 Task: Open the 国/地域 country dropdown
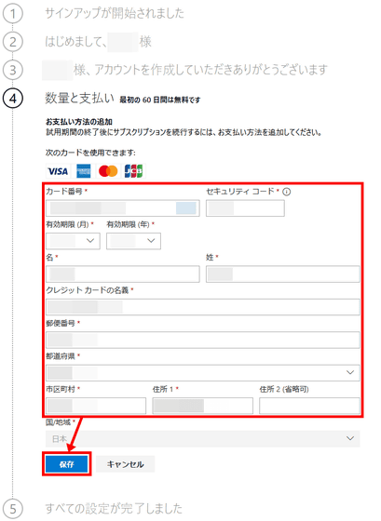tap(203, 438)
